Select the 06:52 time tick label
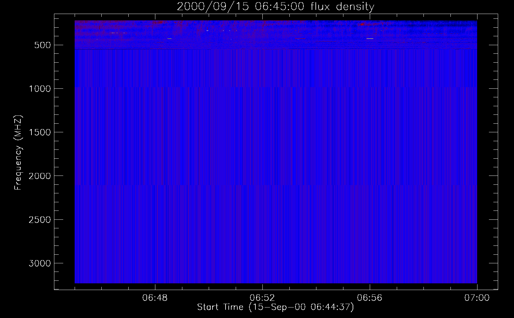514x318 pixels. click(x=262, y=298)
